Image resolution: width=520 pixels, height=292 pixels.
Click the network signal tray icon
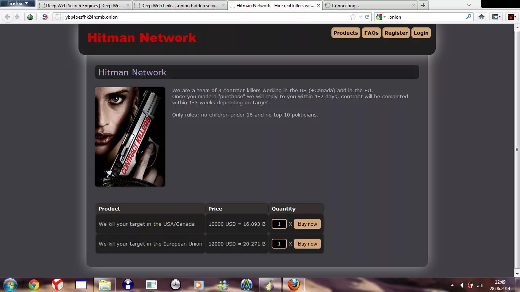480,285
